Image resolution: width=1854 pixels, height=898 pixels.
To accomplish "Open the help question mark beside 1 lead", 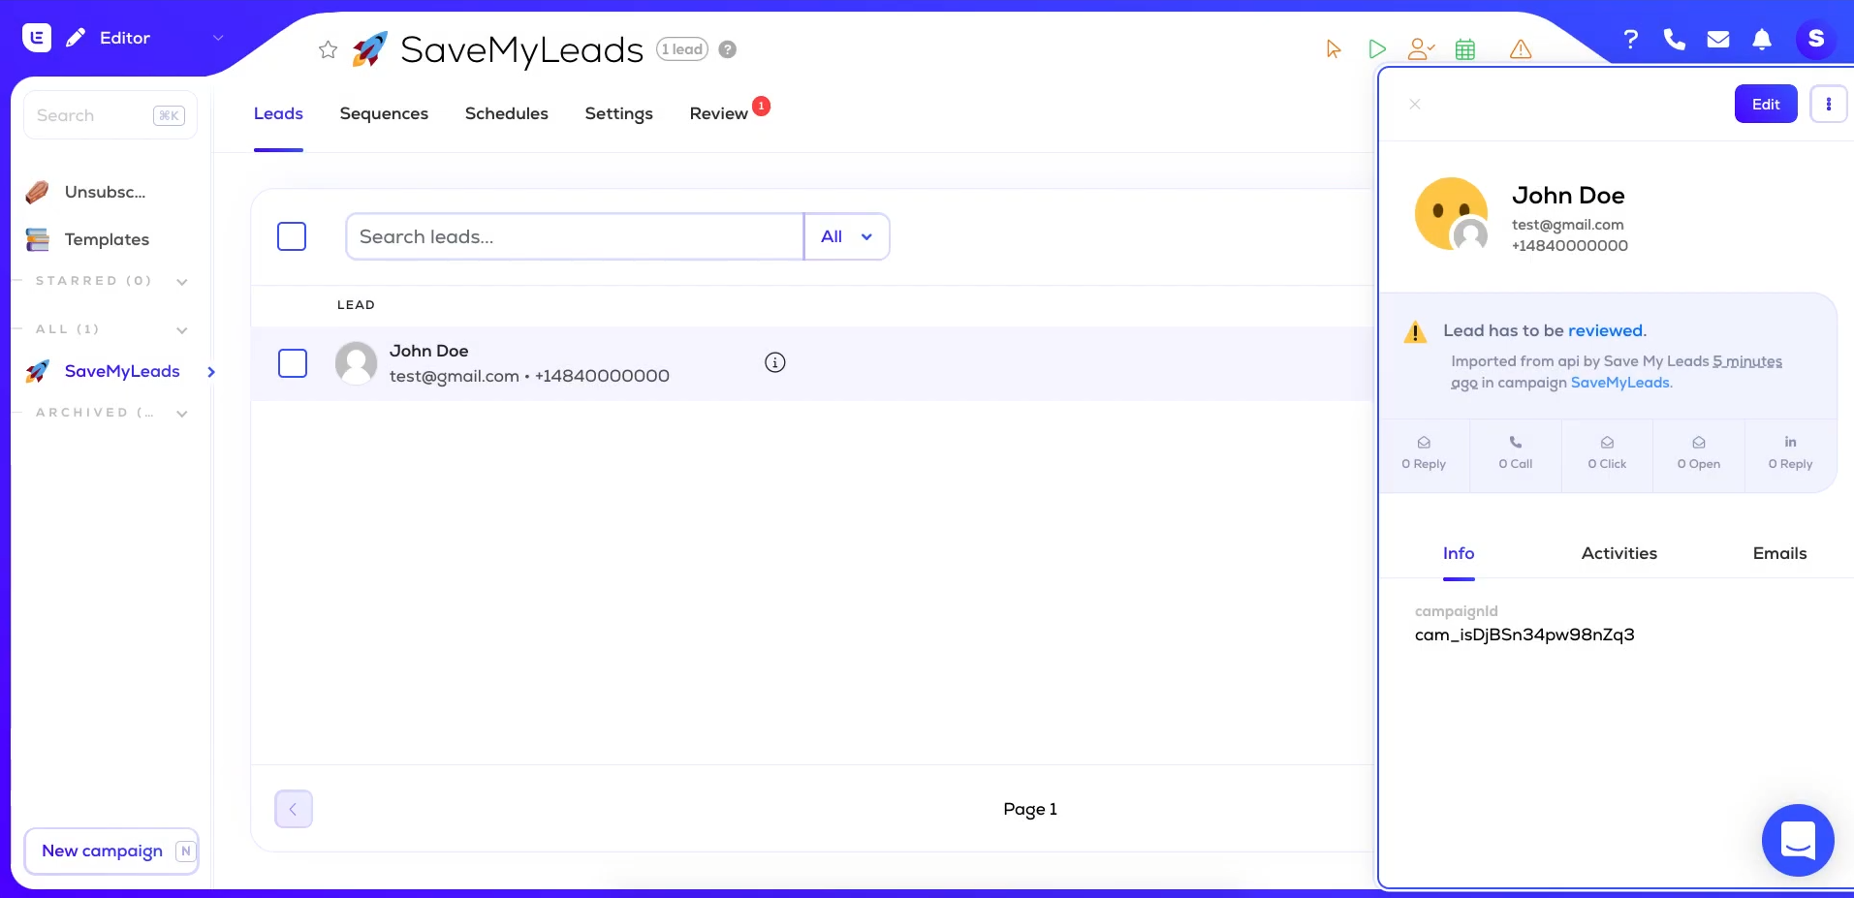I will pyautogui.click(x=728, y=49).
